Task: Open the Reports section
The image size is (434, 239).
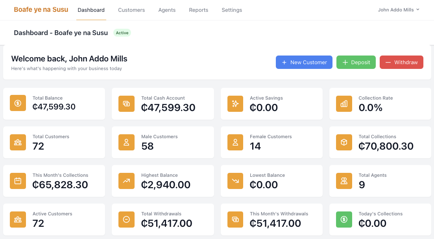Action: tap(198, 10)
